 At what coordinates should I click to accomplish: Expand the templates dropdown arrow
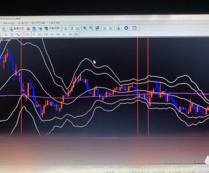point(138,28)
